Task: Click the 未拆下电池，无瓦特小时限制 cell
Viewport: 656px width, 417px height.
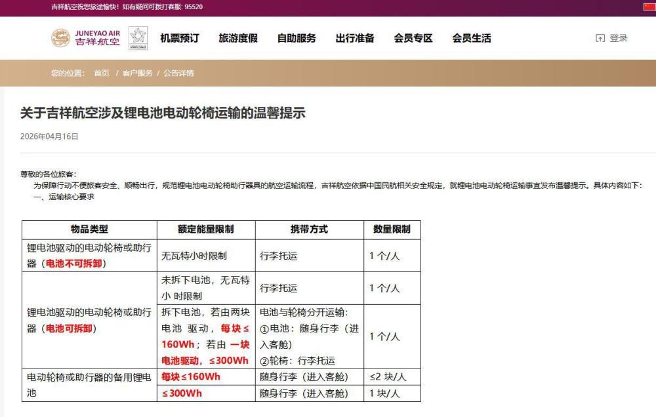Action: pyautogui.click(x=206, y=288)
